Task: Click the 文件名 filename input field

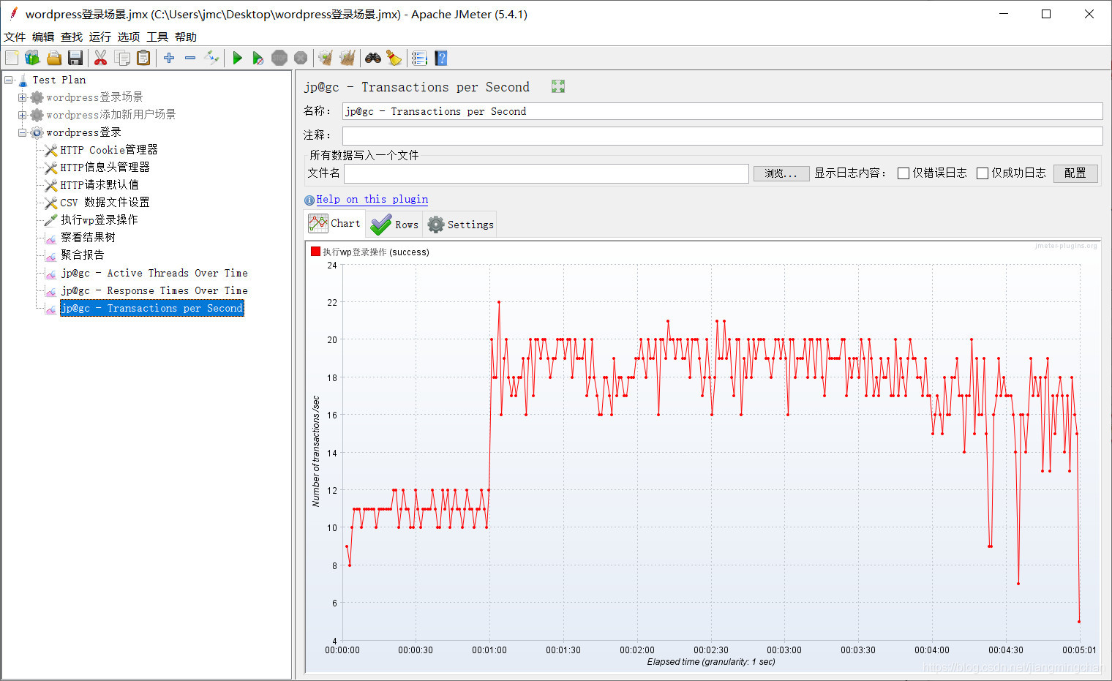Action: [x=546, y=173]
